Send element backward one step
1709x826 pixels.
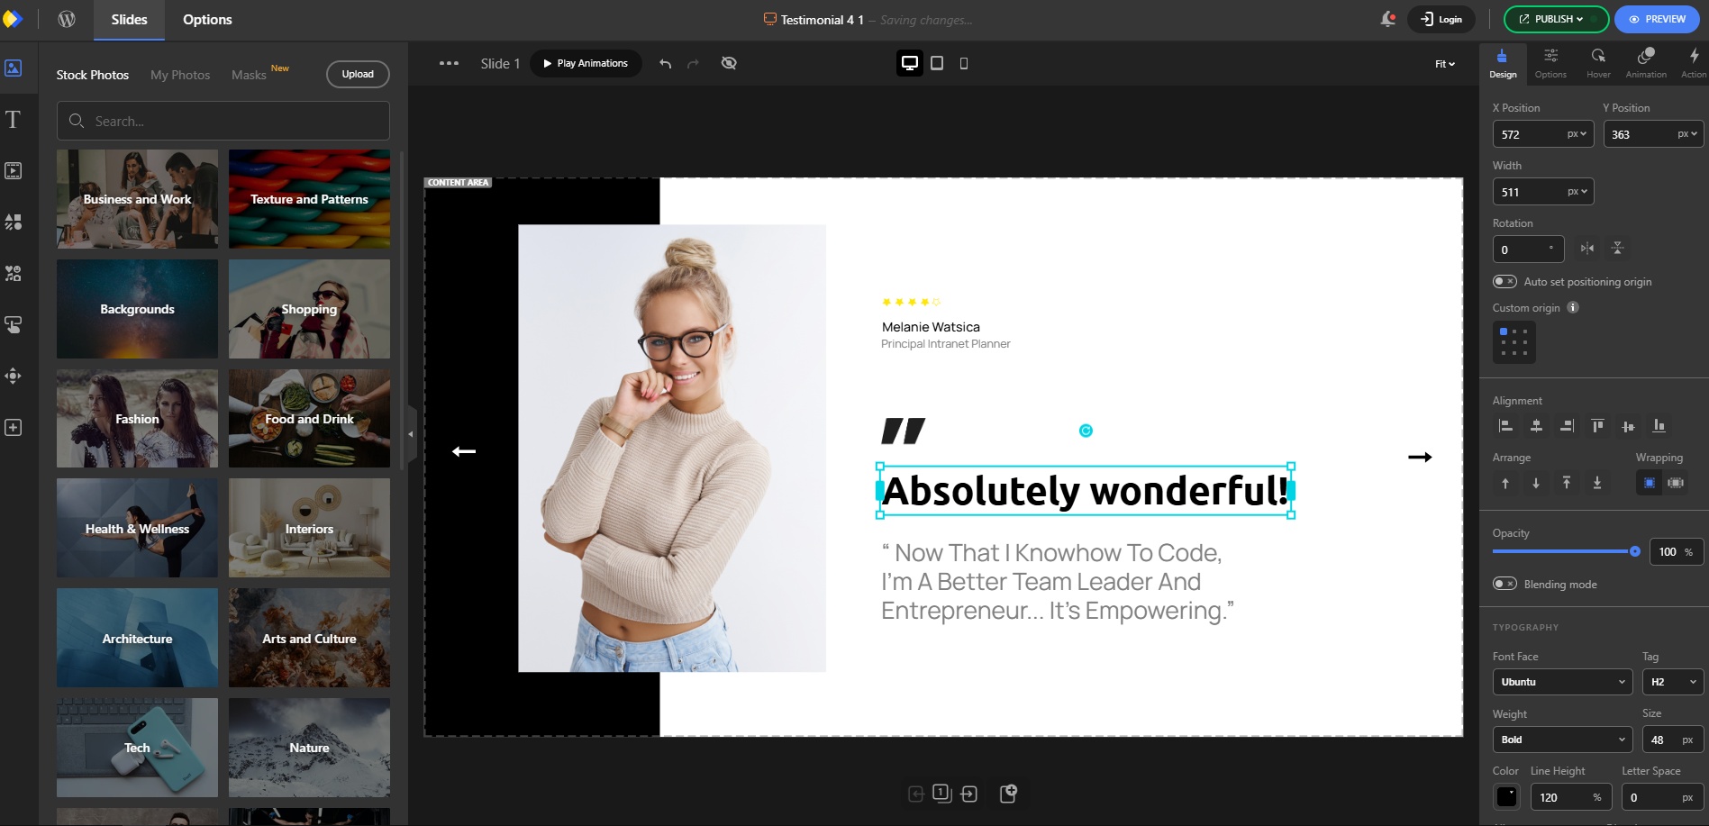coord(1536,483)
